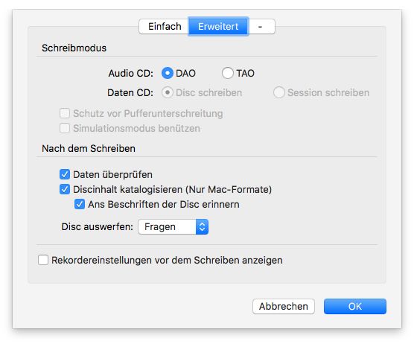The image size is (414, 344).
Task: Switch to the Einfach tab
Action: point(164,26)
